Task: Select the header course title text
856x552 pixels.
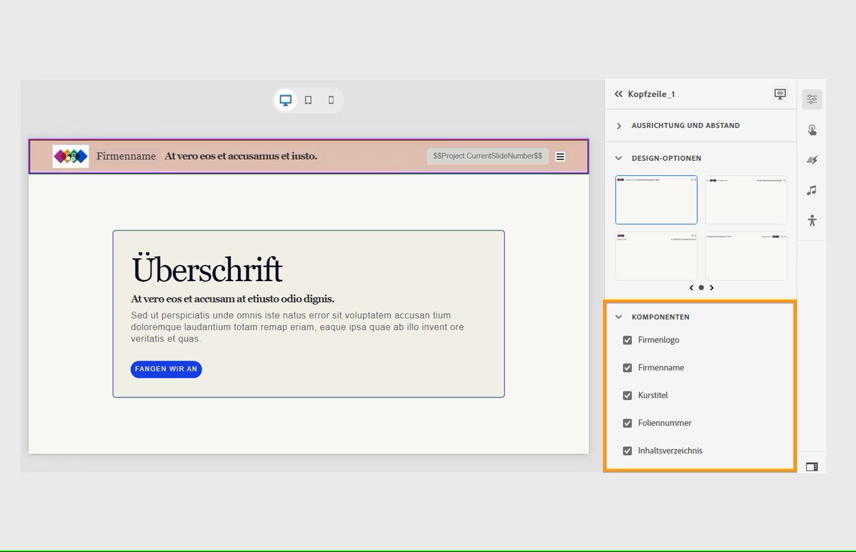Action: [241, 156]
